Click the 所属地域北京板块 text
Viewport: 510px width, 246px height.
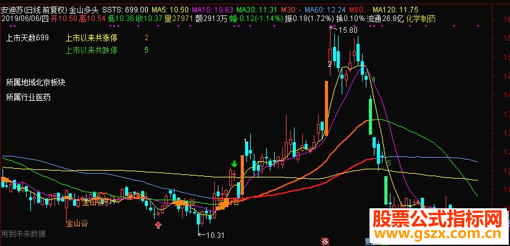pyautogui.click(x=35, y=83)
